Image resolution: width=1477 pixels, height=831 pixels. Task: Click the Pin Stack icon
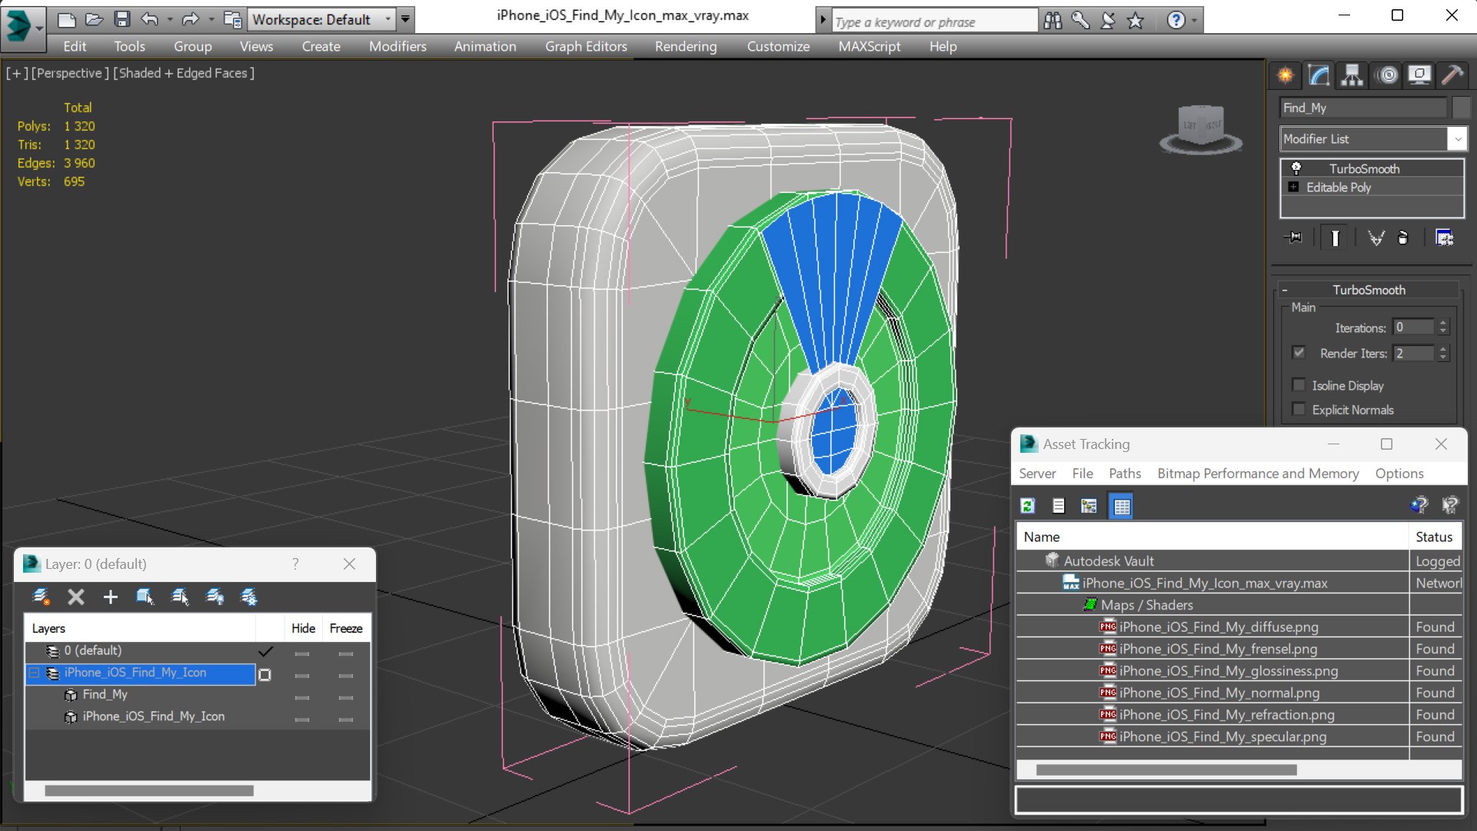tap(1293, 238)
